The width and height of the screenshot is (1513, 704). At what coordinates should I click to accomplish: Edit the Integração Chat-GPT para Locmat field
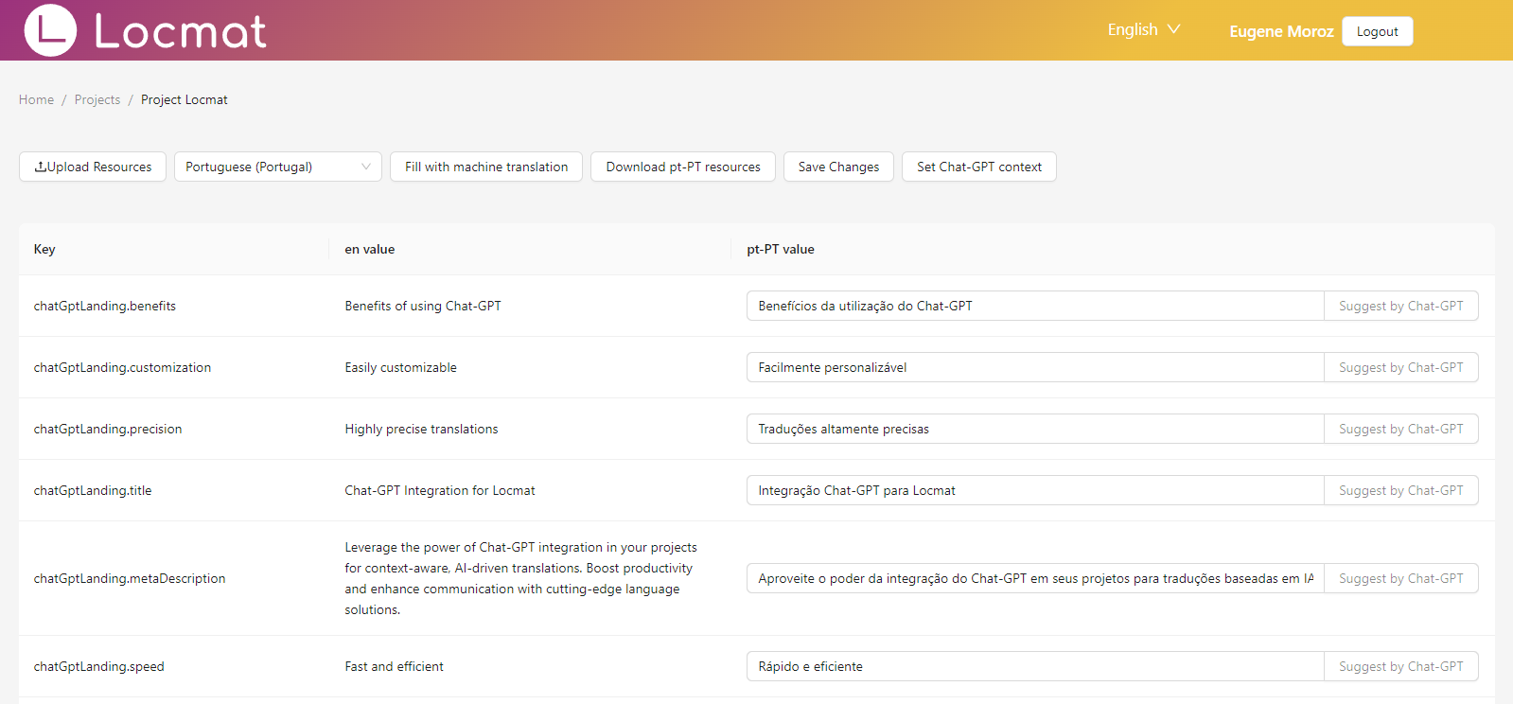pyautogui.click(x=1035, y=490)
